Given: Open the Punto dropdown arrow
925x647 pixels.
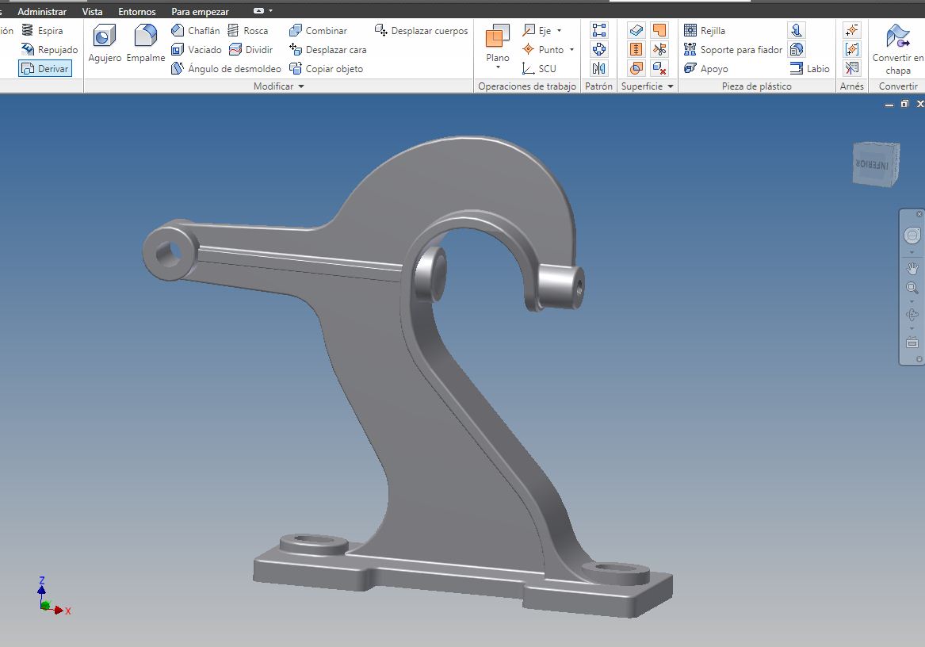Looking at the screenshot, I should click(571, 50).
